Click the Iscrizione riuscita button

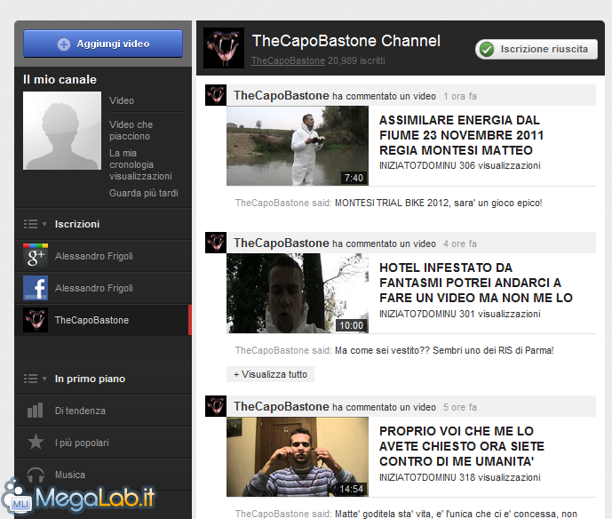(536, 49)
